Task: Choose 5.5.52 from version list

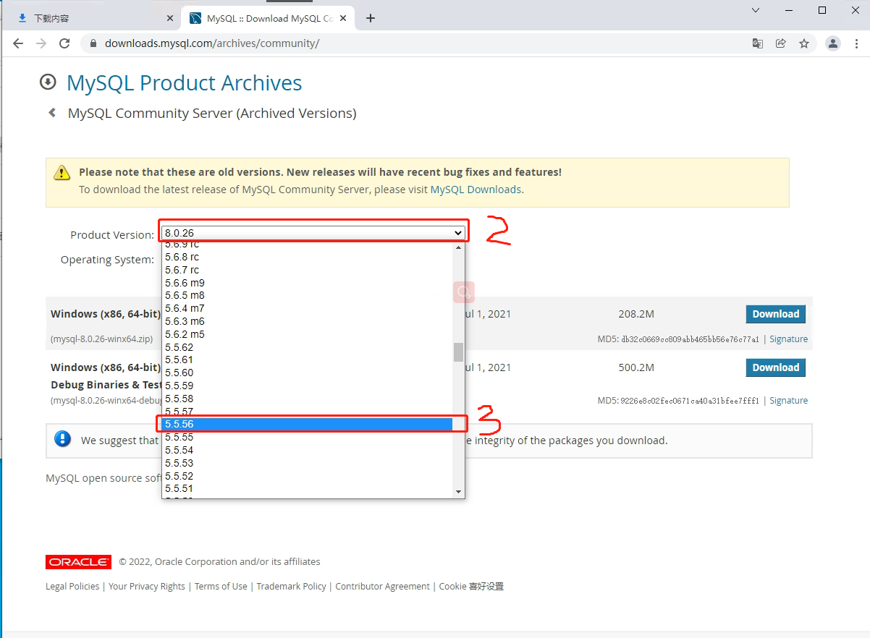Action: [308, 476]
